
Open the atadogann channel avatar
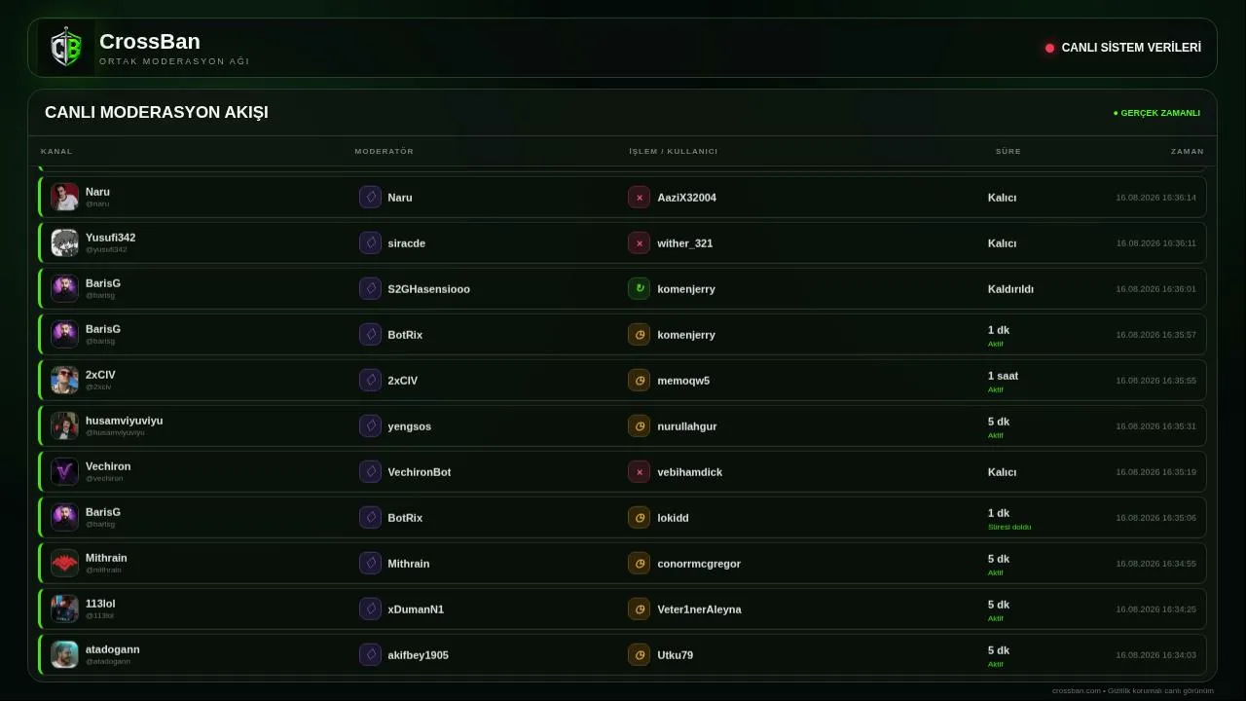pyautogui.click(x=64, y=654)
